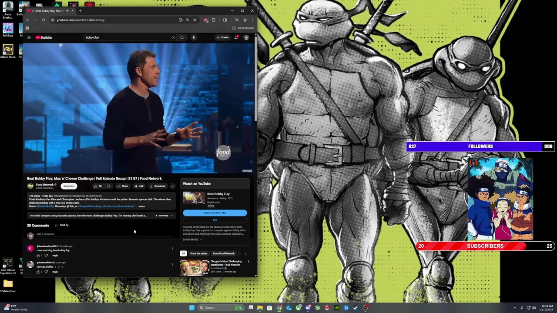Mute the tab via its audio icon
The image size is (557, 313).
(67, 11)
